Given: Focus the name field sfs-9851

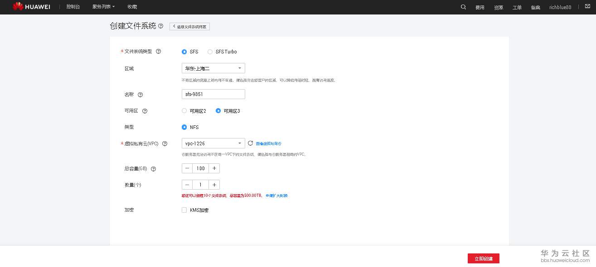Looking at the screenshot, I should pos(213,94).
